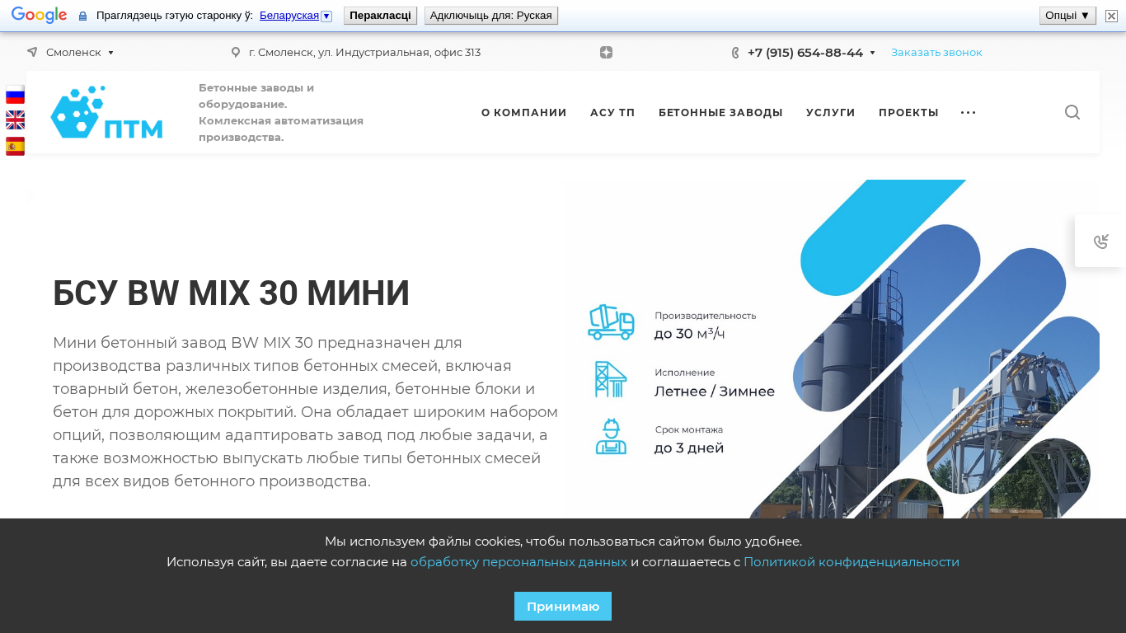Click the Google Translate logo

39,16
